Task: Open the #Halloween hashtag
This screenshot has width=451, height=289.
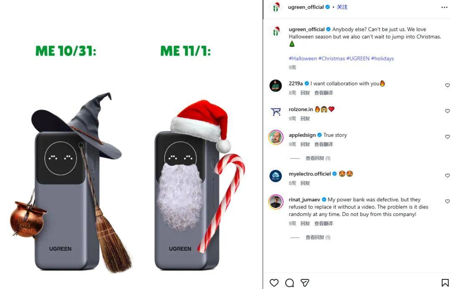Action: [303, 58]
